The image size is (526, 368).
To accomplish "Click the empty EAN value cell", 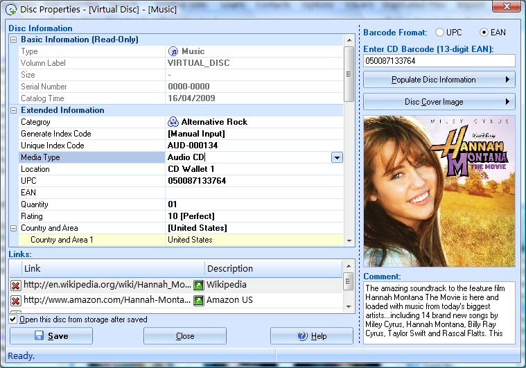I will coord(254,193).
